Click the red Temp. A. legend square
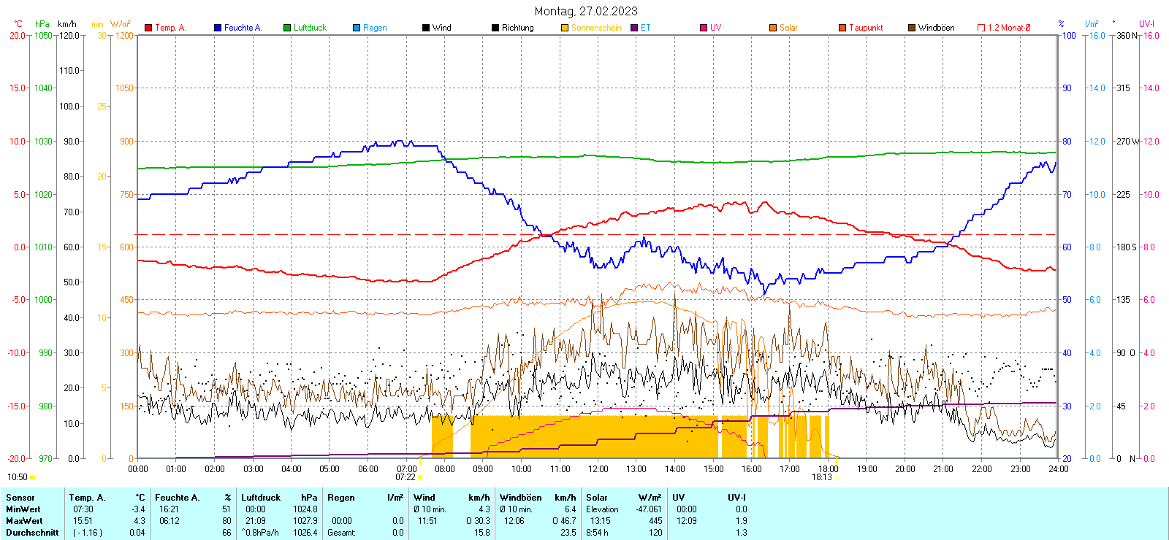 point(148,28)
